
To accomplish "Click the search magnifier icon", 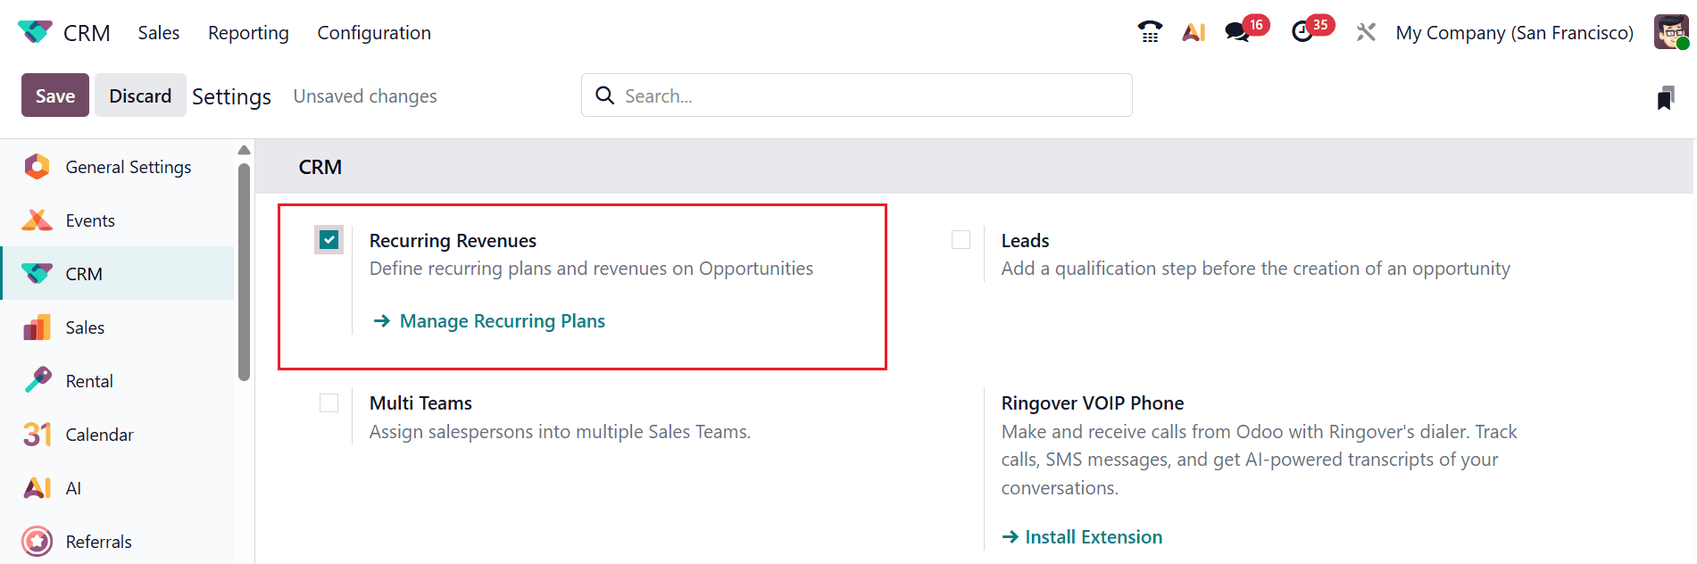I will [604, 95].
